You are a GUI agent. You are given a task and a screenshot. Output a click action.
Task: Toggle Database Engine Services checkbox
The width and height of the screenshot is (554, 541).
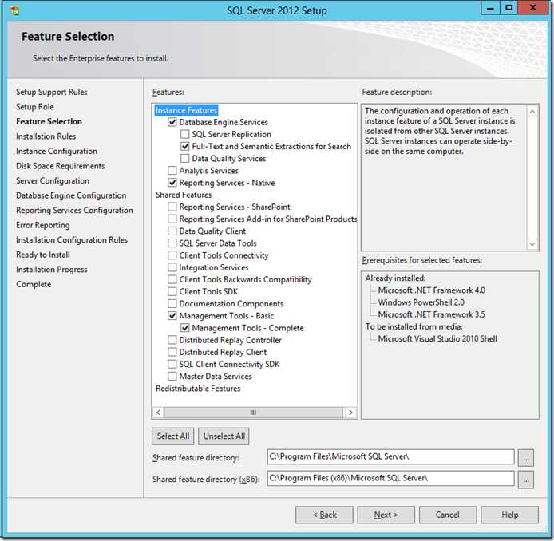[x=172, y=122]
